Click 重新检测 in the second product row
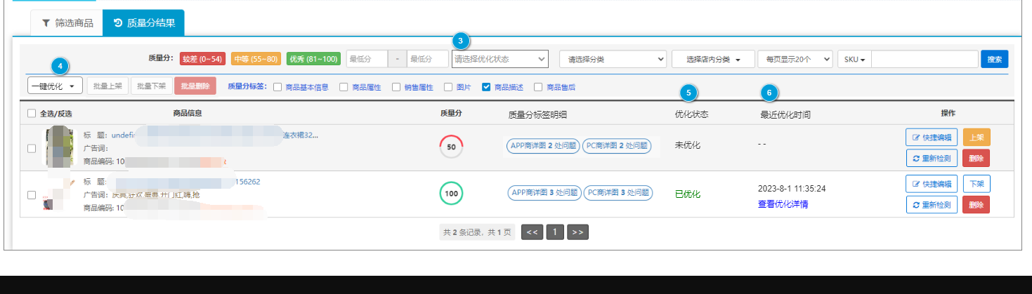This screenshot has height=294, width=1032. [932, 205]
